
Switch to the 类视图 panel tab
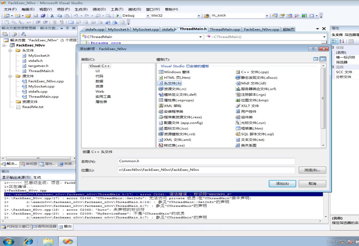pyautogui.click(x=29, y=164)
